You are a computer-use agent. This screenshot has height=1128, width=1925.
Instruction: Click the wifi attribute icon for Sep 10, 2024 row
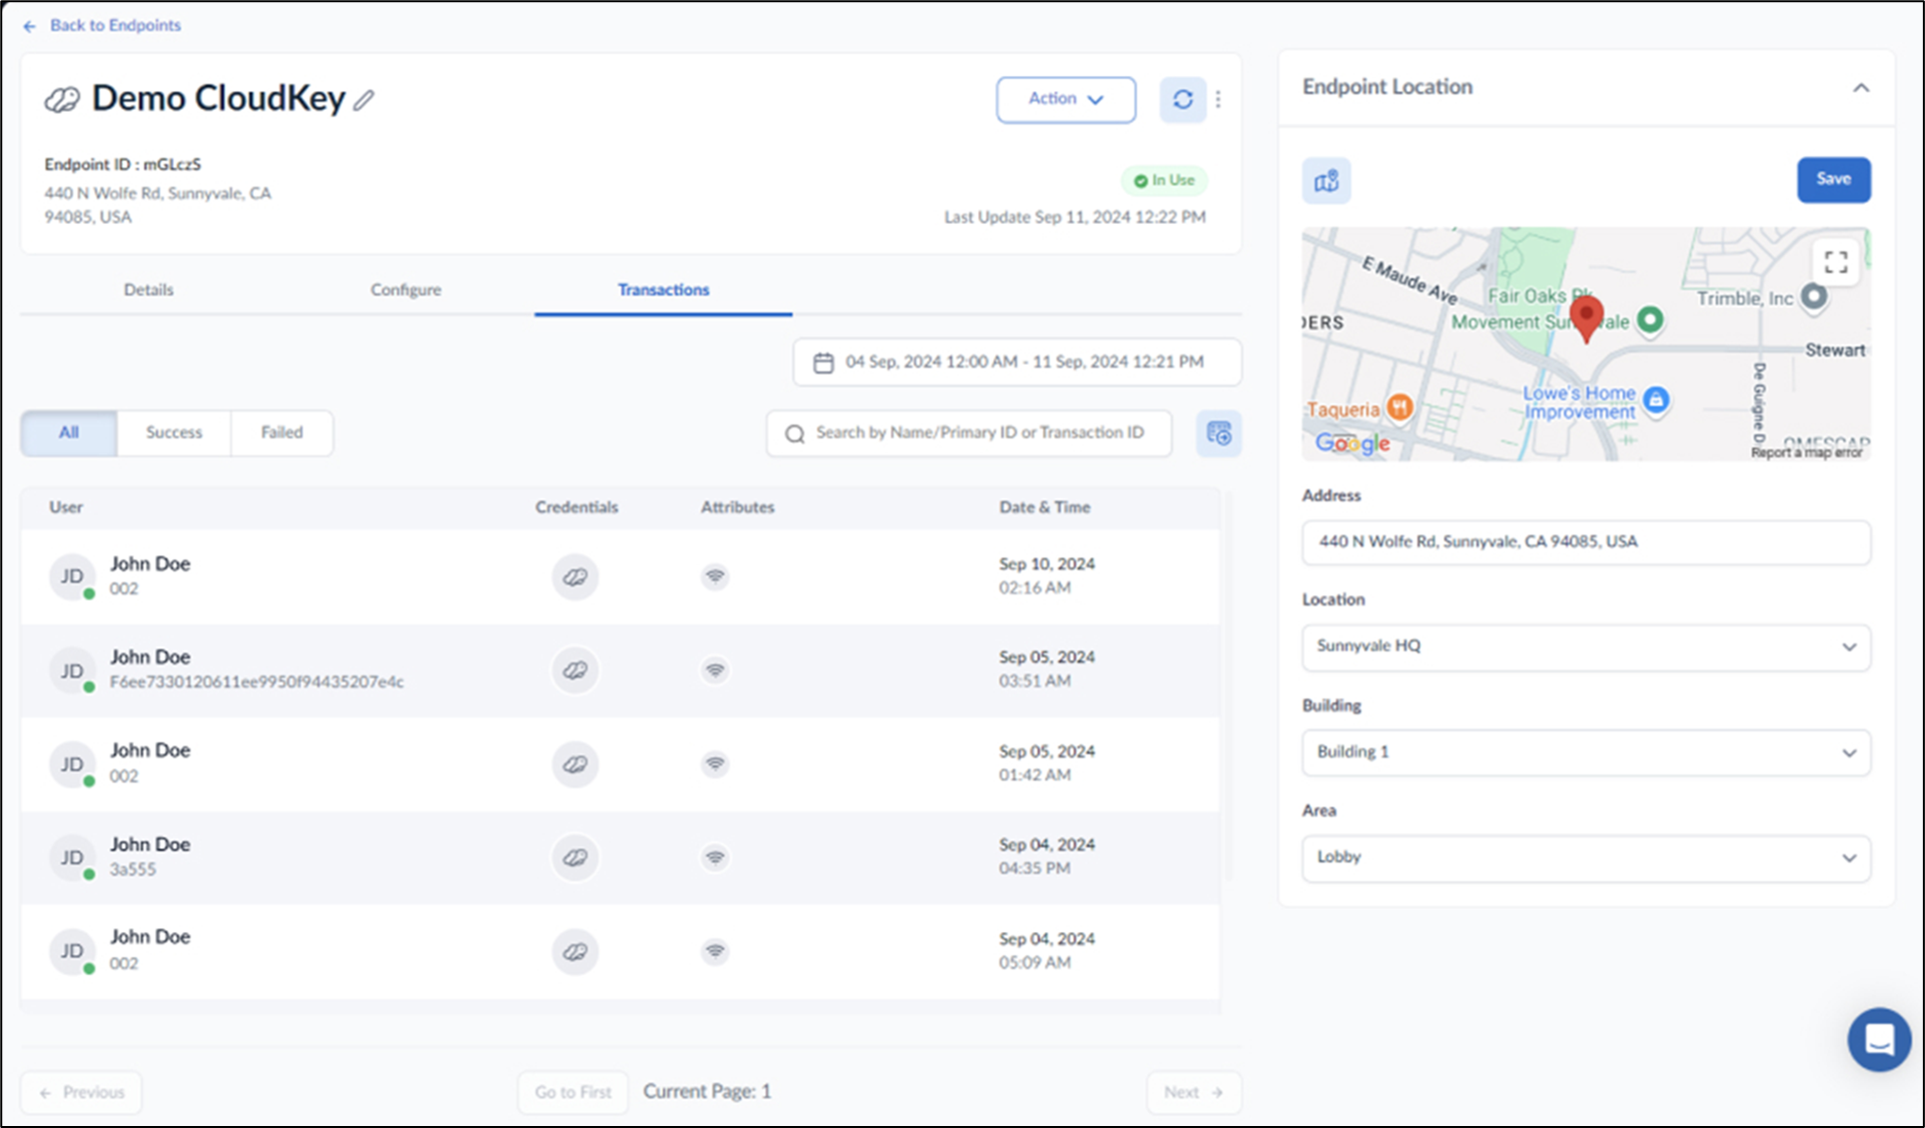tap(715, 576)
